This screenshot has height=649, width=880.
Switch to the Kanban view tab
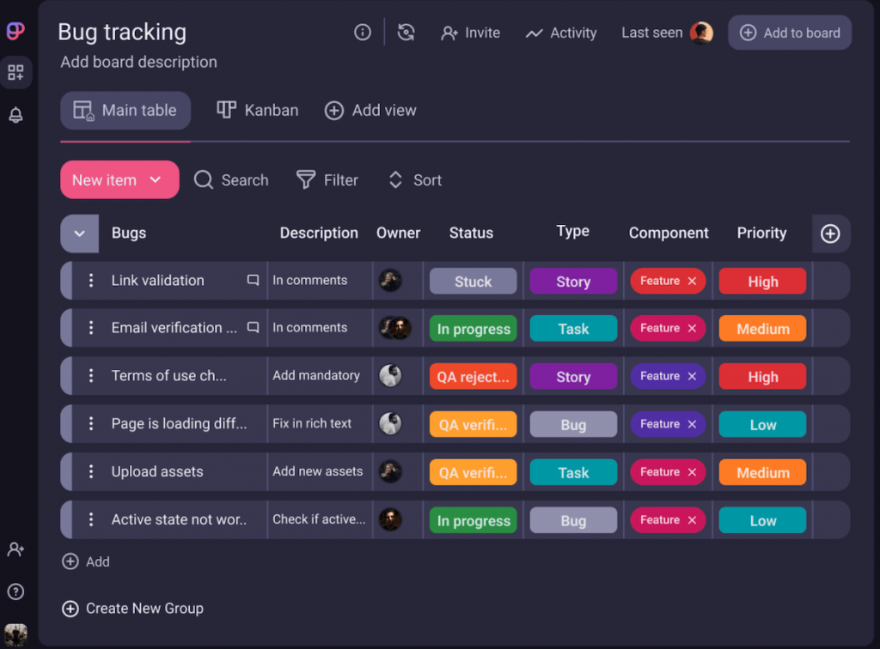click(257, 110)
